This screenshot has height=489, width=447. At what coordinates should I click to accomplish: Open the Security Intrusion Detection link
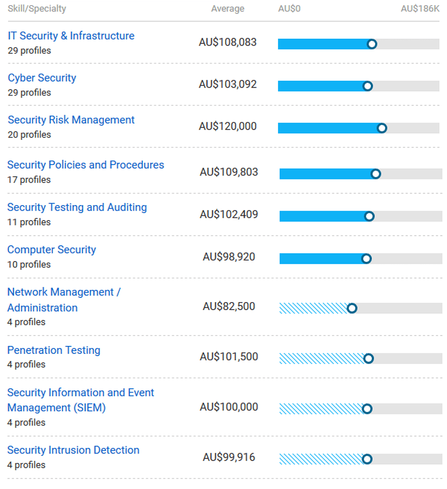73,450
